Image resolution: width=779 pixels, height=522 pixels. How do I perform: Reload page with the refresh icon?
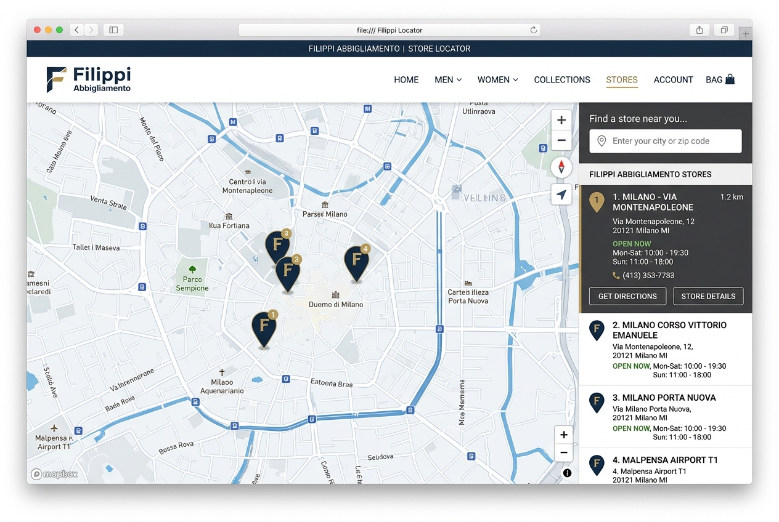(534, 30)
